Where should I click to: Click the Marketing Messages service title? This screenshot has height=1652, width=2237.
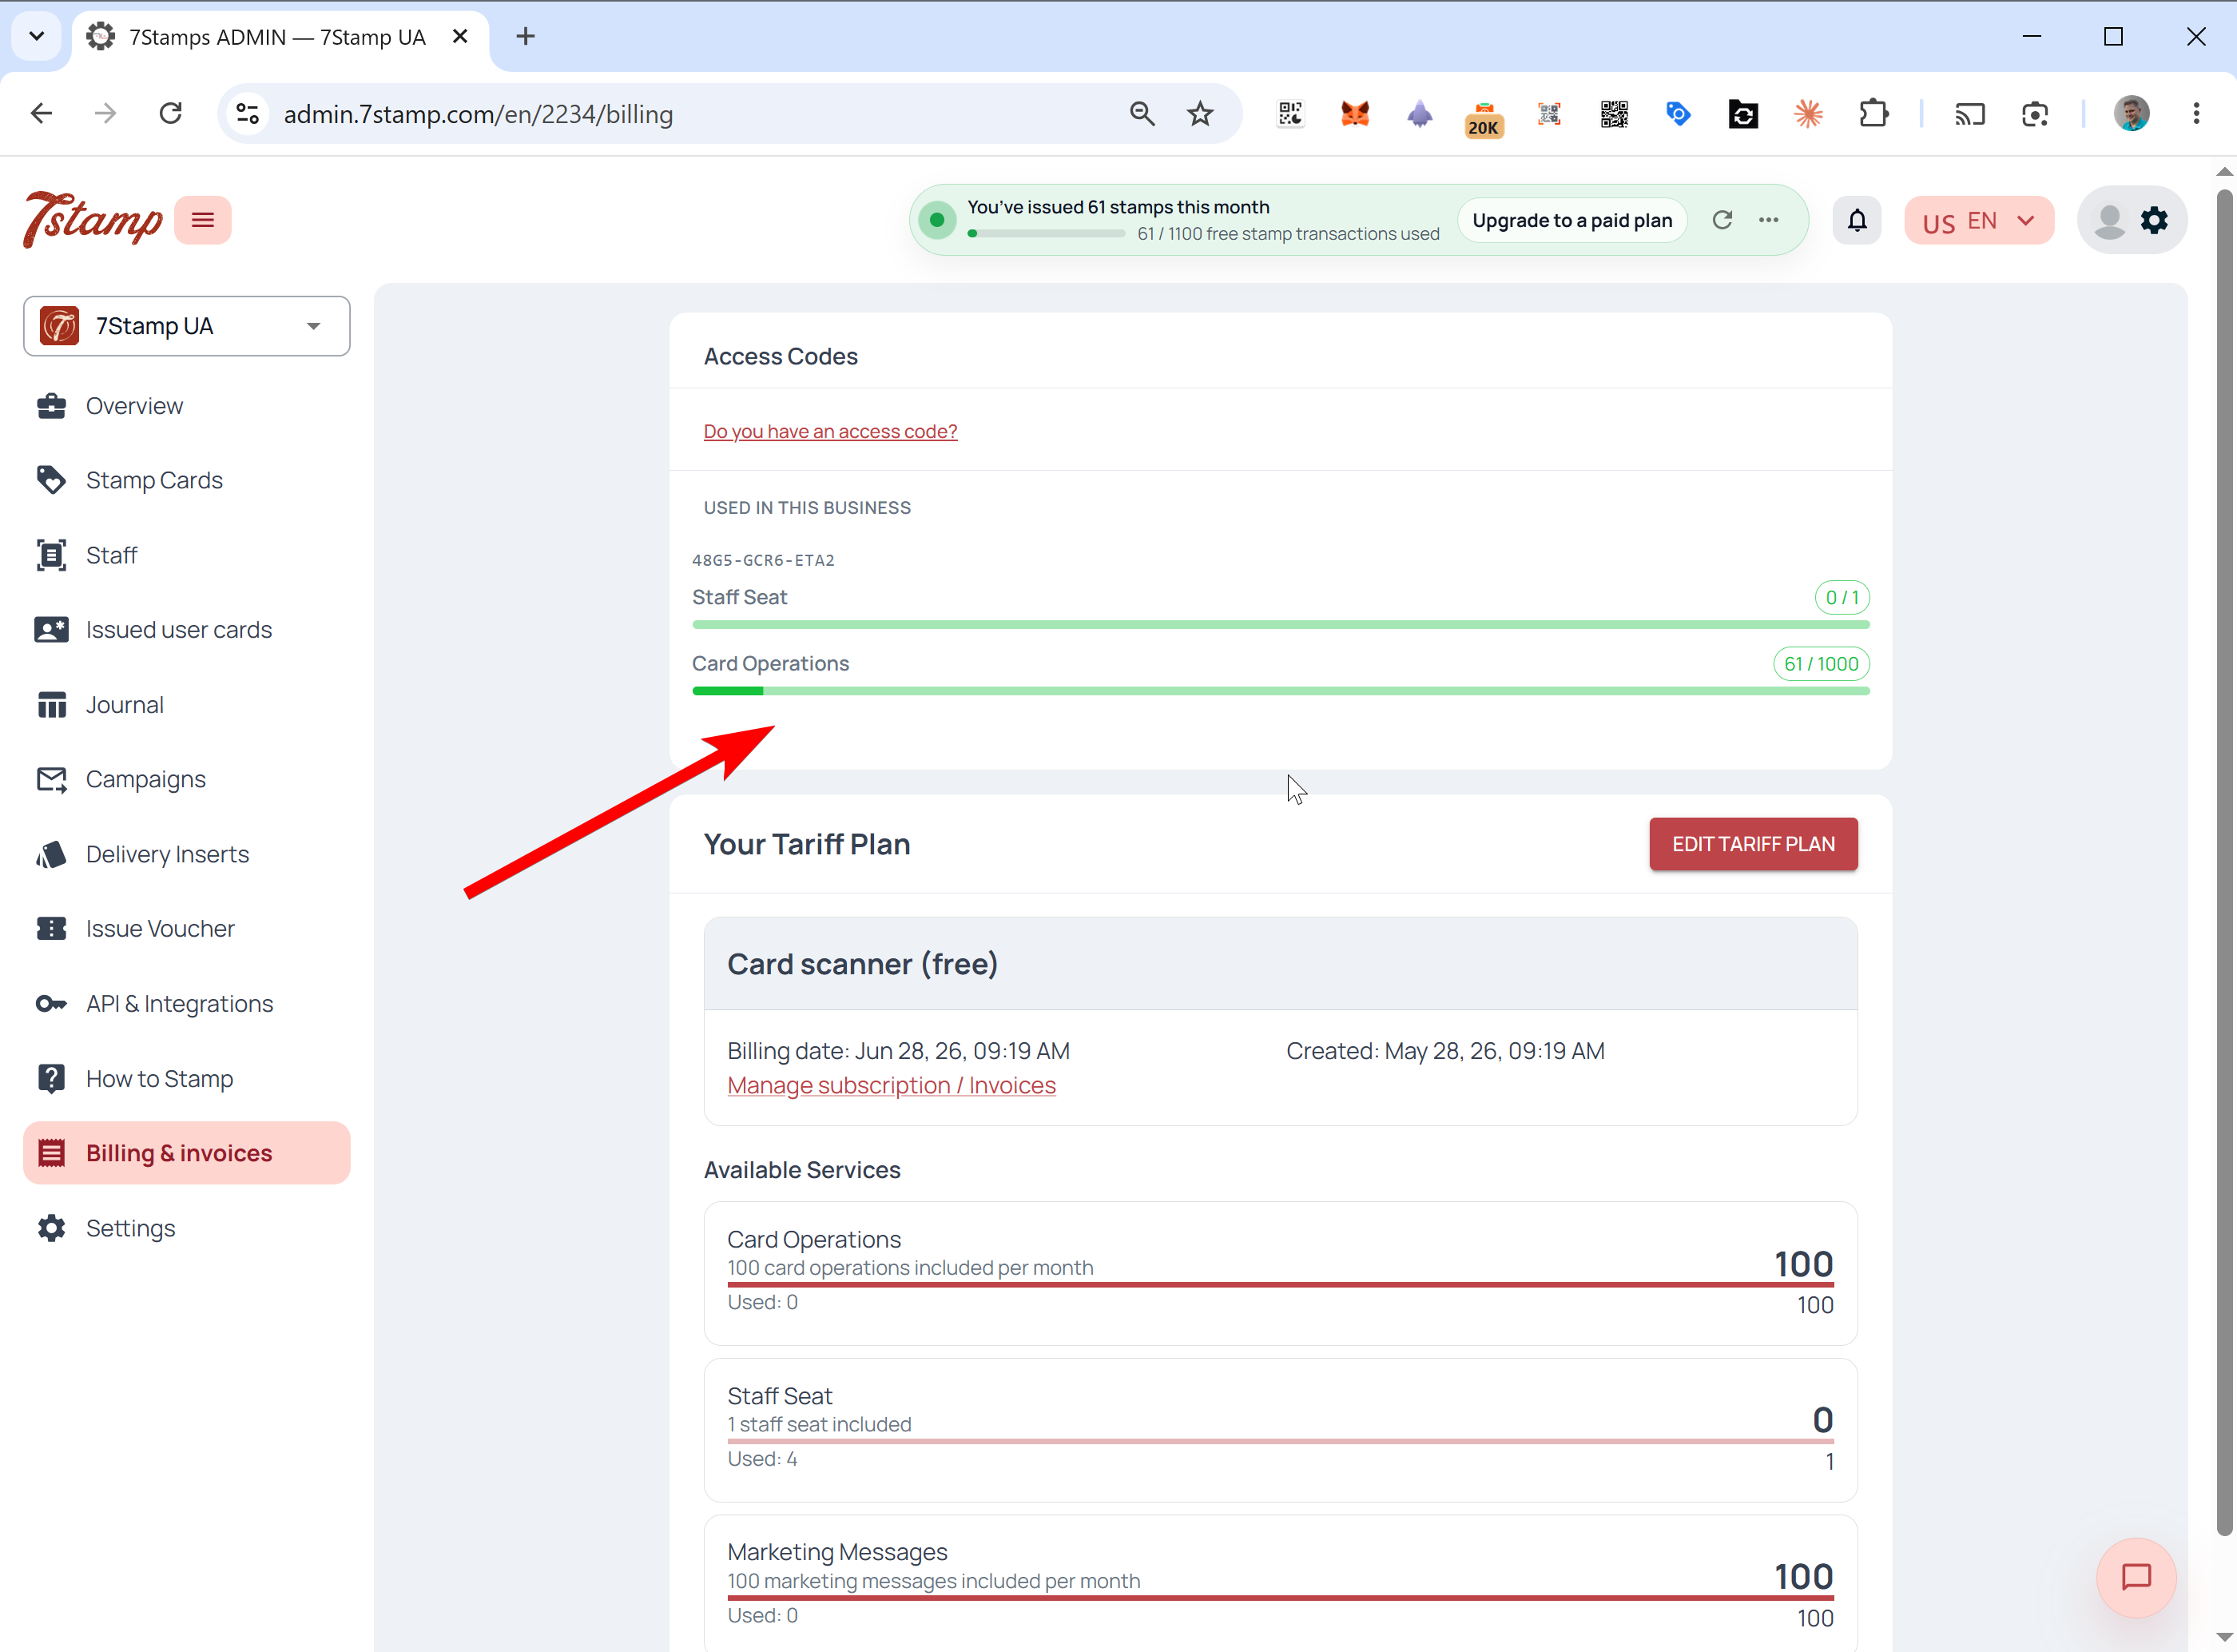[x=836, y=1552]
